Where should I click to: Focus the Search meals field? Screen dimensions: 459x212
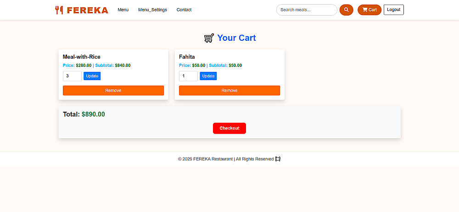pos(307,10)
